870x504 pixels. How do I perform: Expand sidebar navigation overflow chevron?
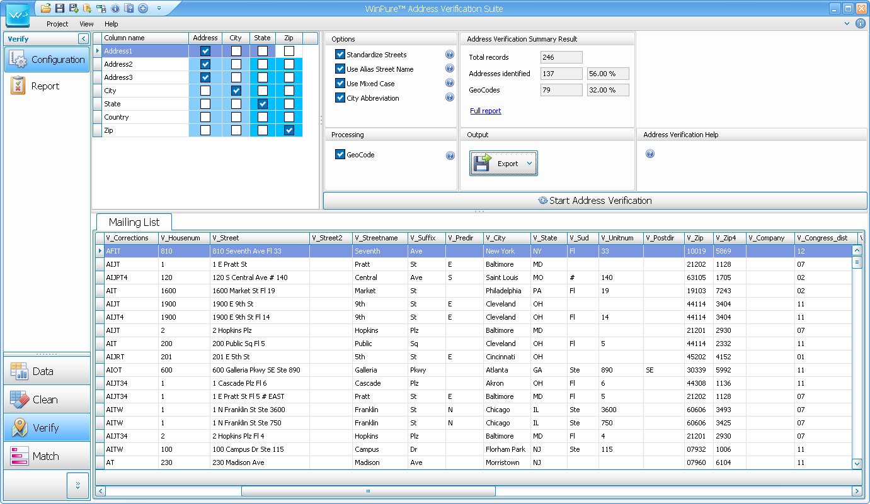(x=78, y=485)
